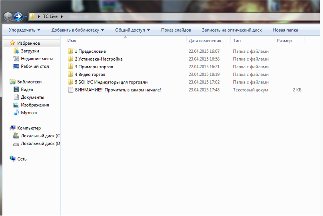Click the Рабочий стол icon in favorites
The height and width of the screenshot is (216, 323).
click(x=16, y=67)
